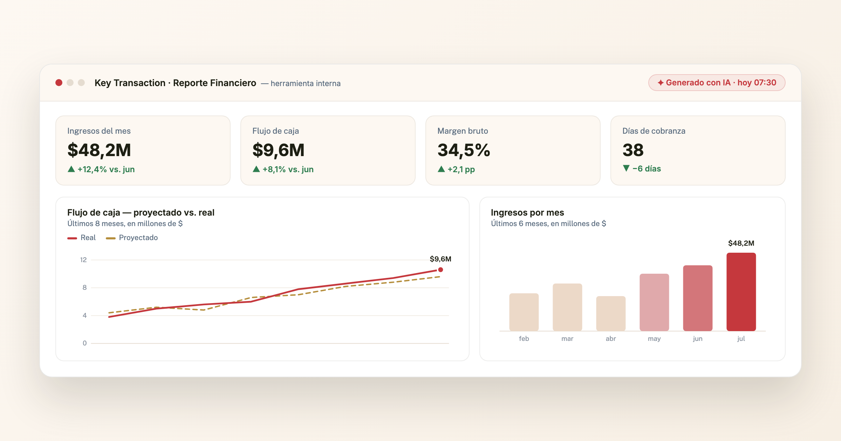
Task: Click the 4 y-axis label
Action: pyautogui.click(x=84, y=315)
